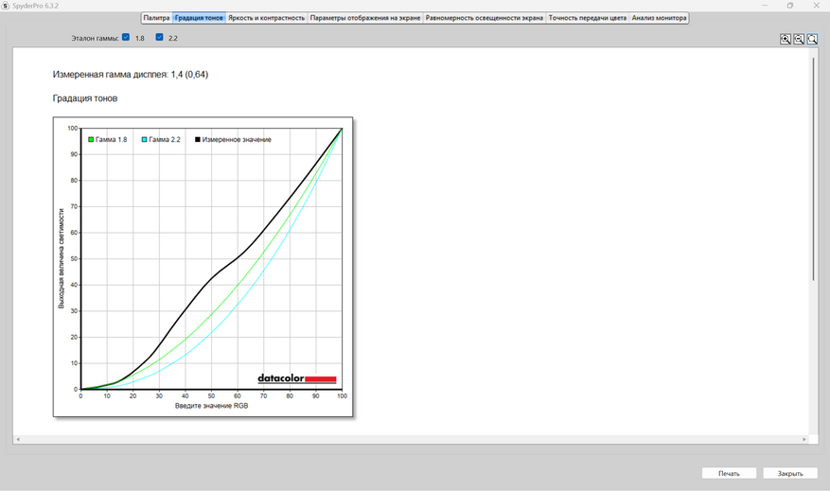This screenshot has height=491, width=830.
Task: Close the SpyderPro window with X
Action: click(816, 6)
